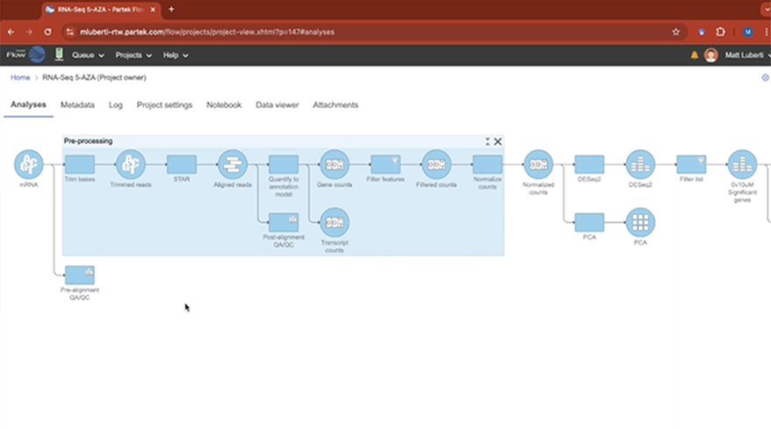Select the DESeq2 circular result node

(640, 164)
